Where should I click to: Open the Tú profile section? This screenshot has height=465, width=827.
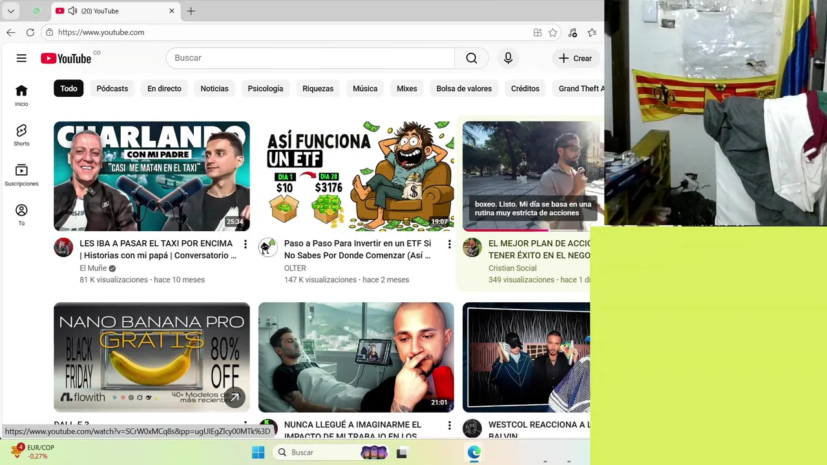(21, 215)
